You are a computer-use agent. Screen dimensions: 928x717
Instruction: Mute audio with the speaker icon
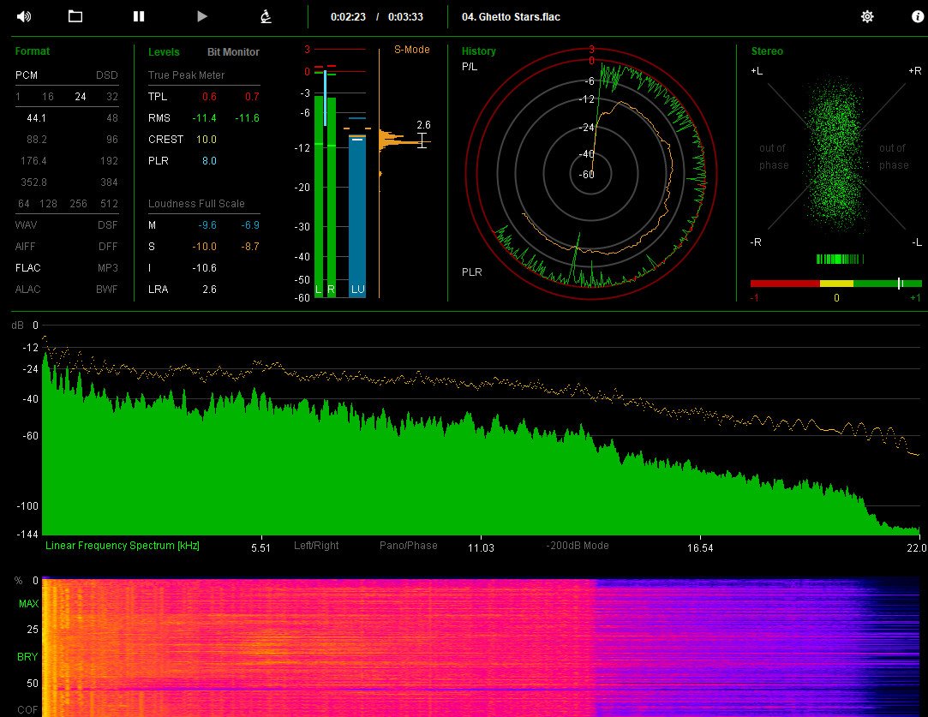tap(23, 16)
